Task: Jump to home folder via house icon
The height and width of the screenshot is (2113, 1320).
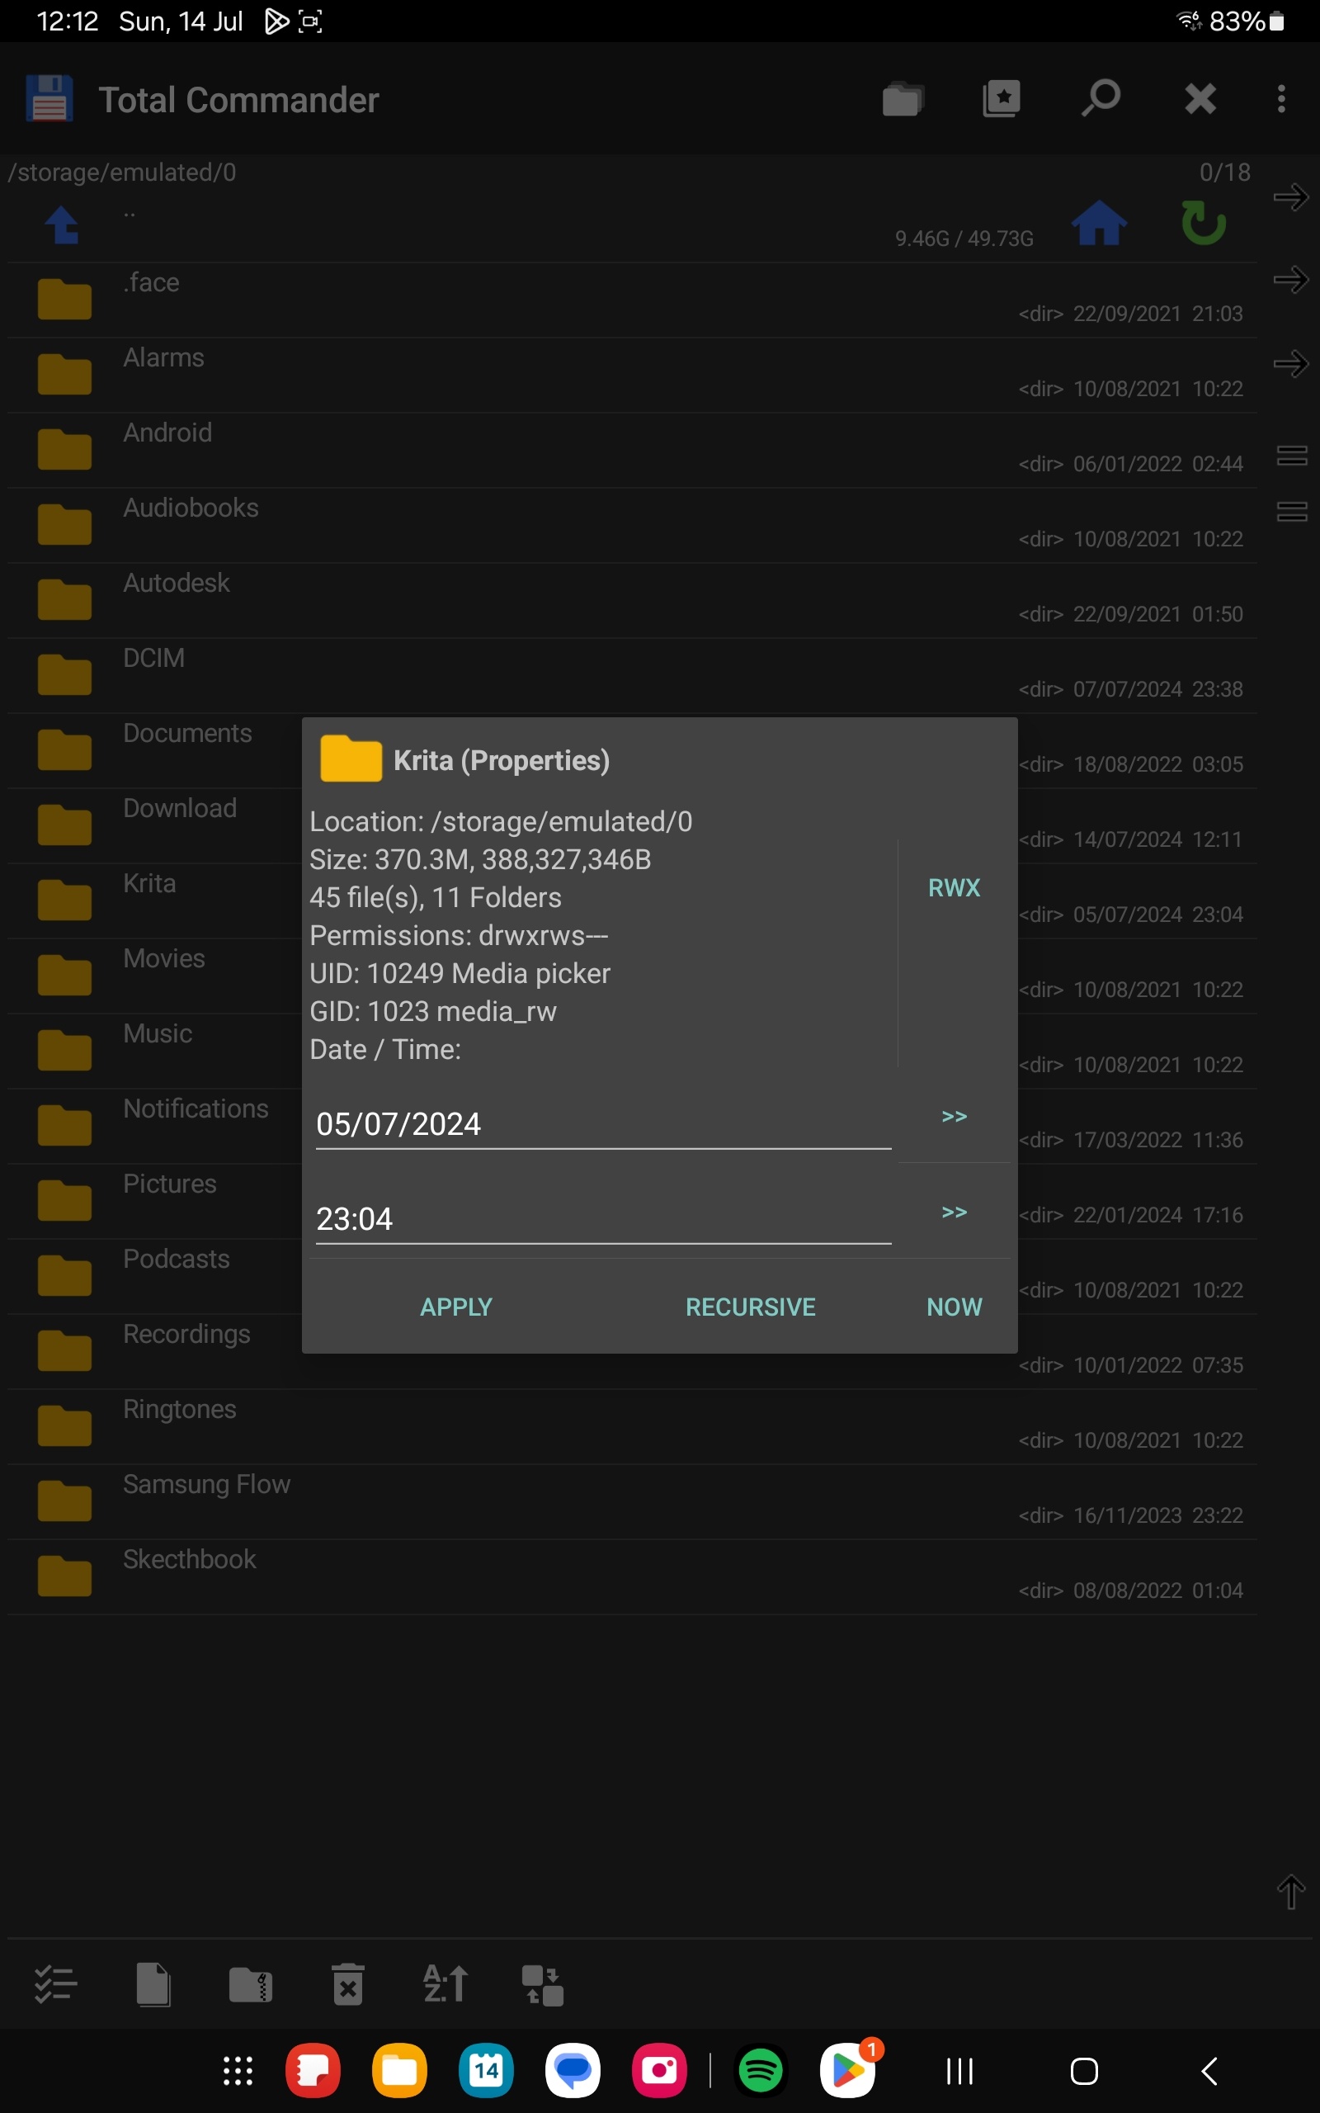Action: pyautogui.click(x=1099, y=224)
